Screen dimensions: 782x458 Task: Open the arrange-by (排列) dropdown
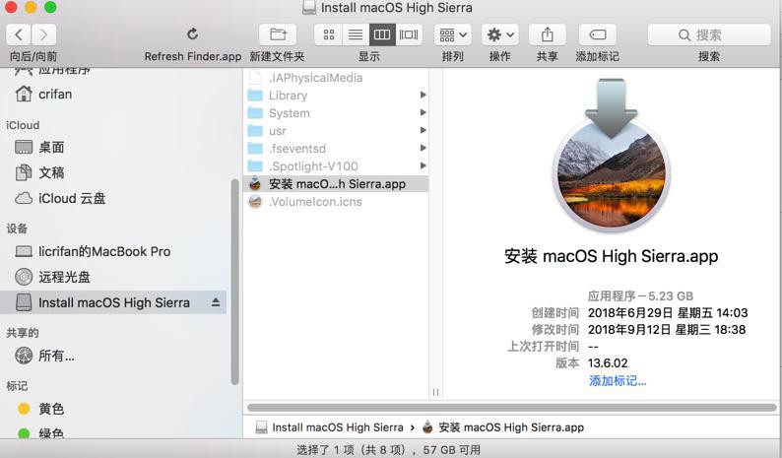pos(453,34)
